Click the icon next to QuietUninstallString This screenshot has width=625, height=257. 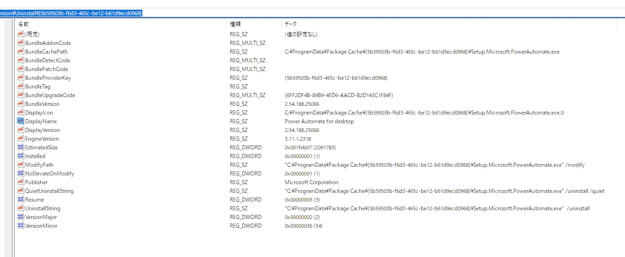(20, 191)
